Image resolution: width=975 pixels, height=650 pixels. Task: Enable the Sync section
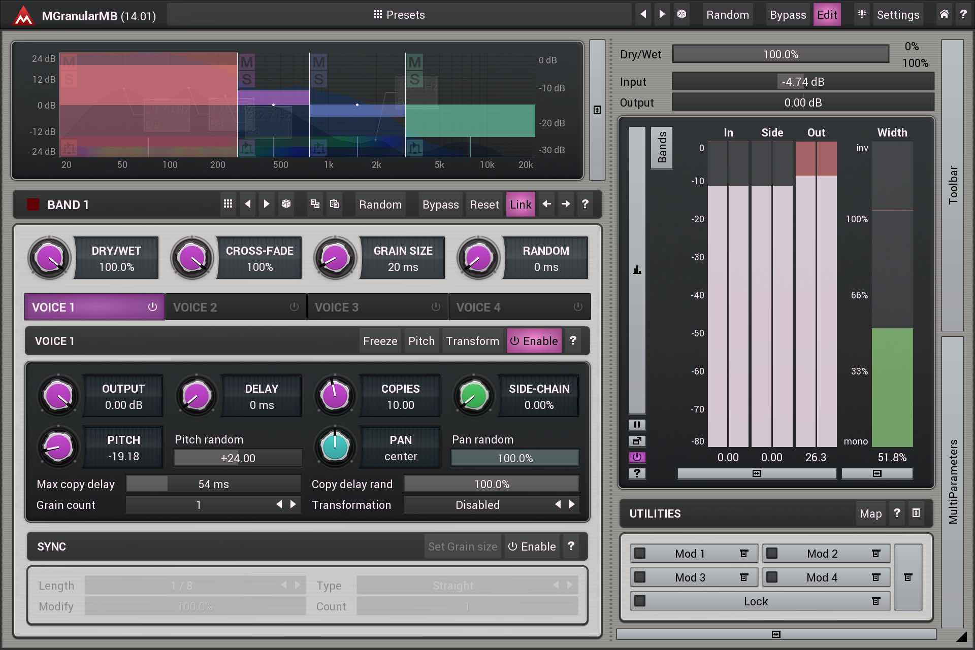532,546
